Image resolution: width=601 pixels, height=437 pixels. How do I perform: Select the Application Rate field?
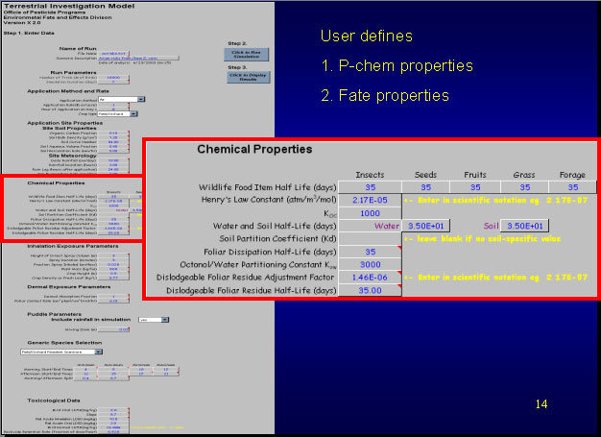point(113,105)
